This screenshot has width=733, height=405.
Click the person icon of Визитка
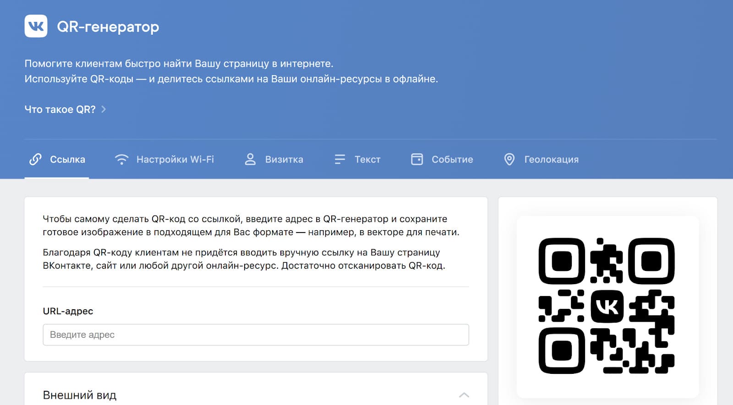(x=250, y=159)
